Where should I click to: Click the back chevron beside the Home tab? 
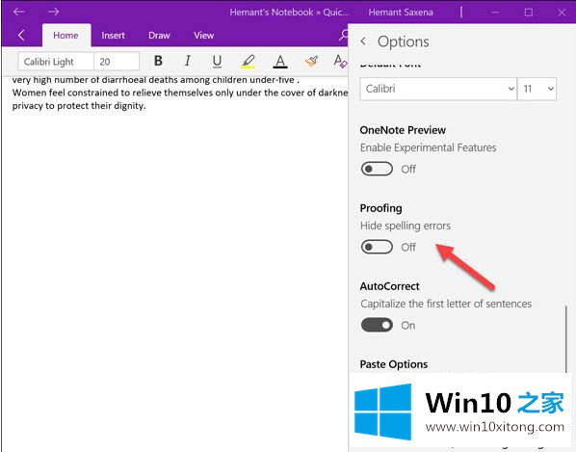coord(21,36)
